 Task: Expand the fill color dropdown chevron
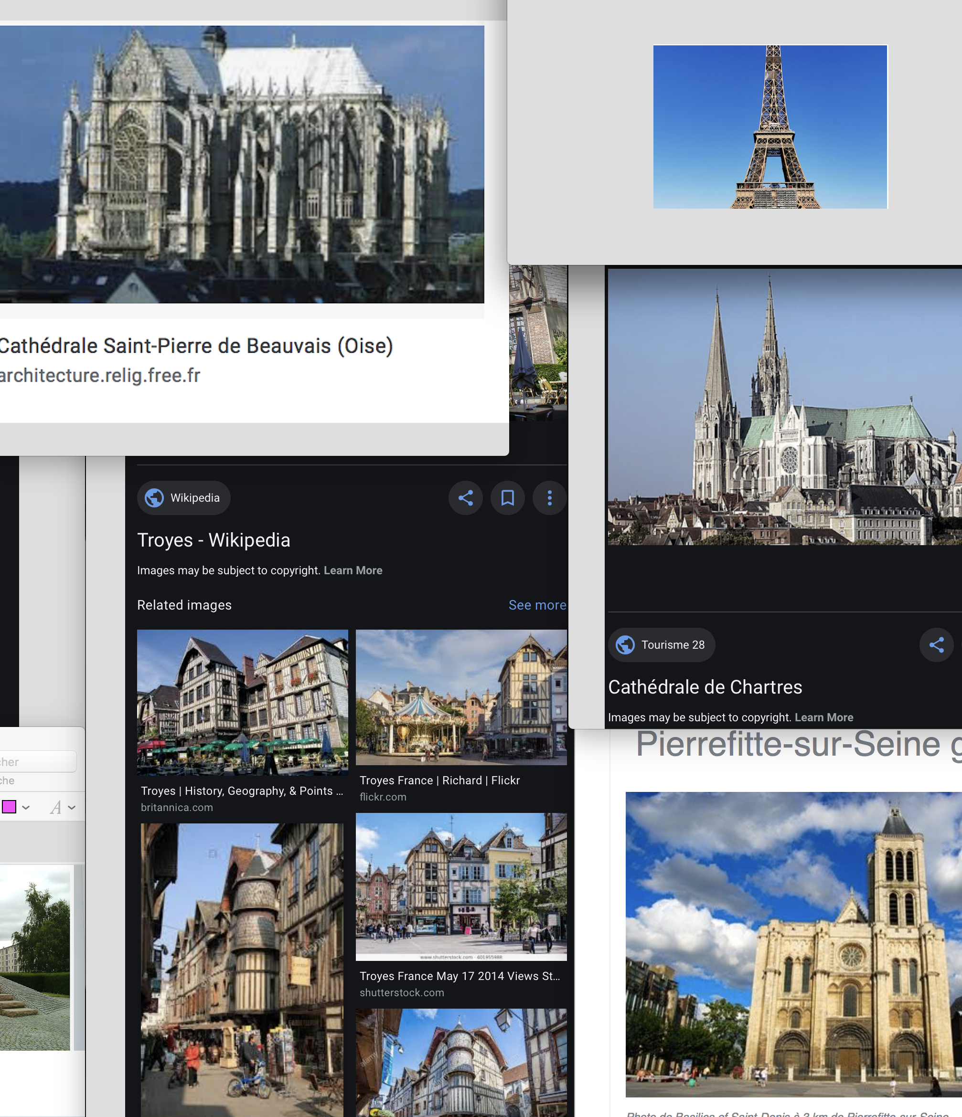(x=26, y=808)
